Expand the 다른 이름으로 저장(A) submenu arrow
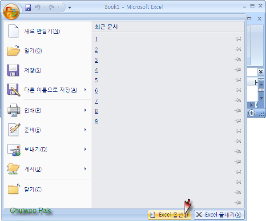The image size is (266, 221). click(x=85, y=89)
